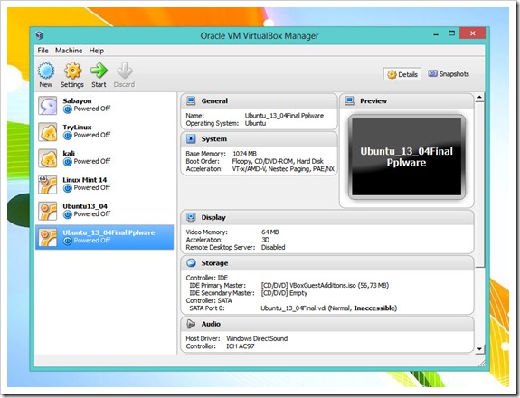Click TryLinux Powered Off status icon
Image resolution: width=520 pixels, height=398 pixels.
(68, 136)
